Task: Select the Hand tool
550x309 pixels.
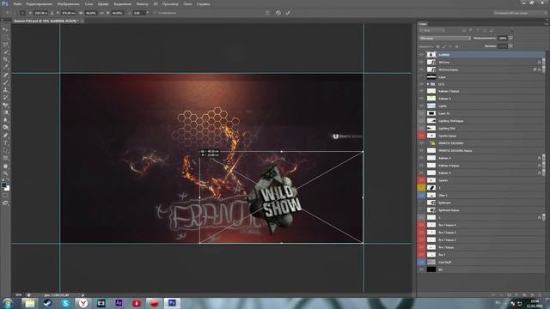Action: click(x=5, y=166)
